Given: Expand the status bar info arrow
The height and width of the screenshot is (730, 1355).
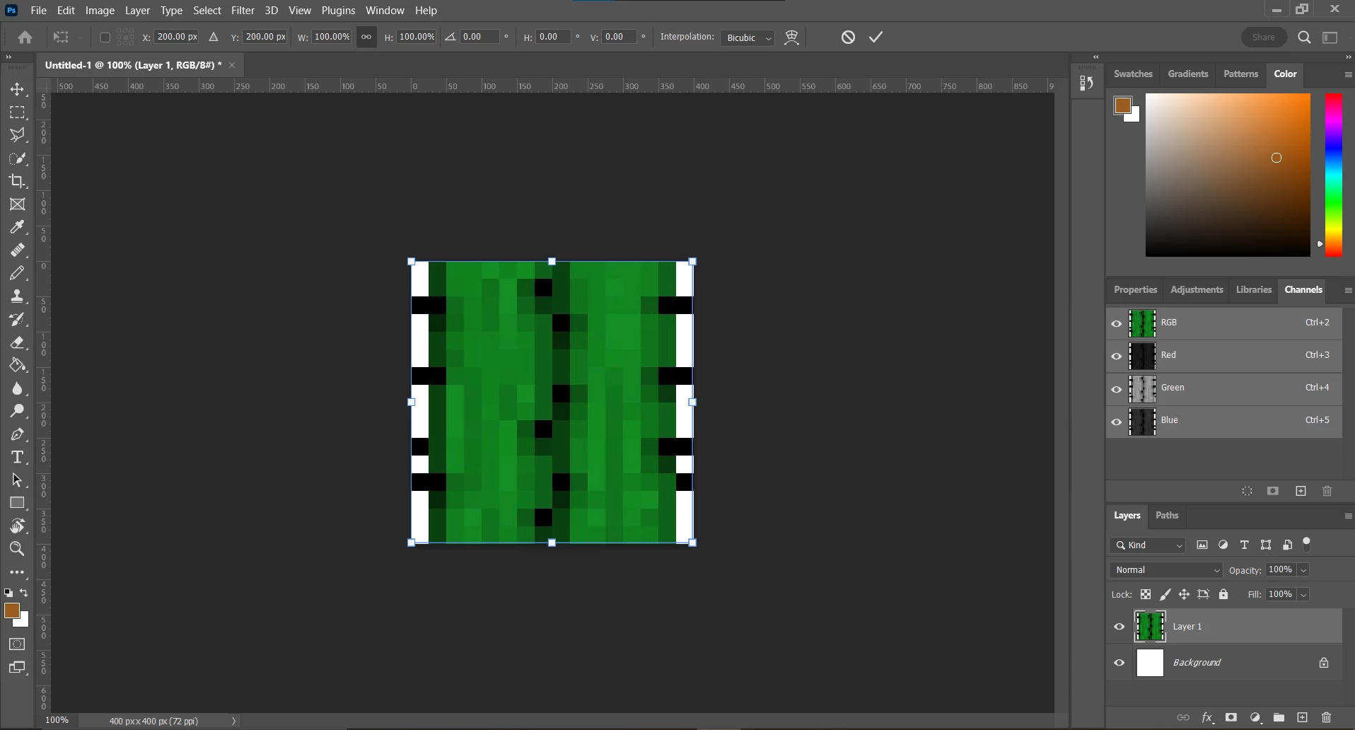Looking at the screenshot, I should [x=234, y=721].
